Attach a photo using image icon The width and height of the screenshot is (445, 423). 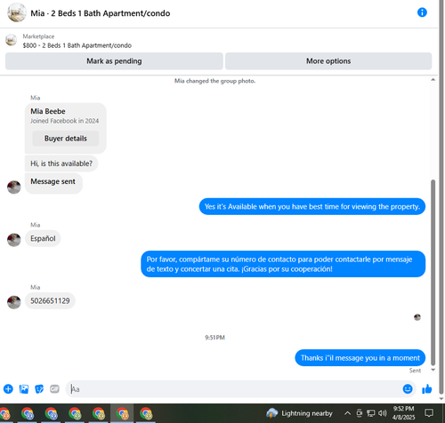[x=24, y=389]
